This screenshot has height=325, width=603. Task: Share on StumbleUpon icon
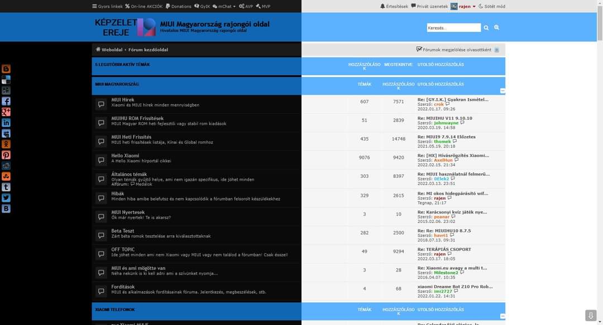pyautogui.click(x=6, y=176)
